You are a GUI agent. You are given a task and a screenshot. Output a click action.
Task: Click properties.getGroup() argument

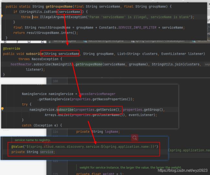(143, 110)
